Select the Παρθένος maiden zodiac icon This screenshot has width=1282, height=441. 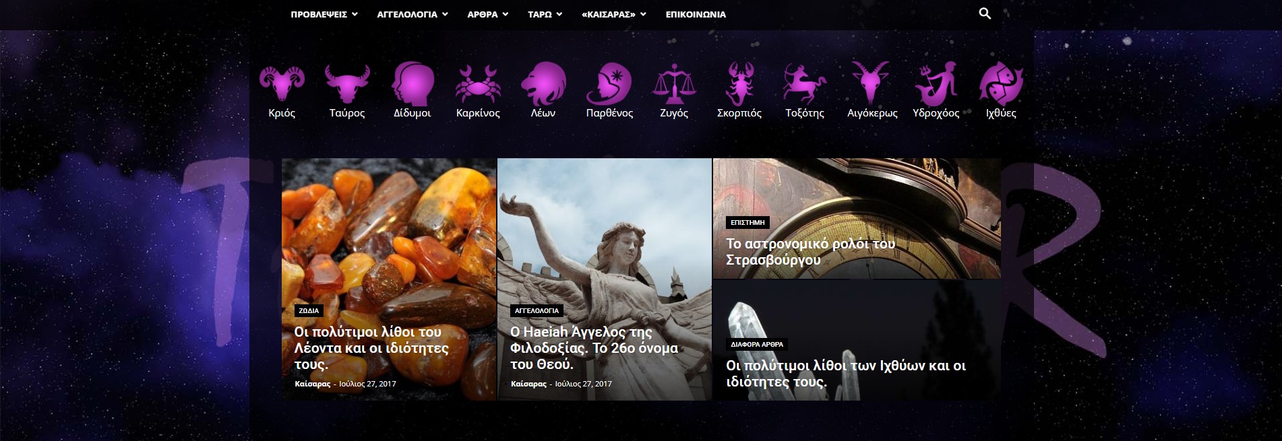tap(609, 82)
